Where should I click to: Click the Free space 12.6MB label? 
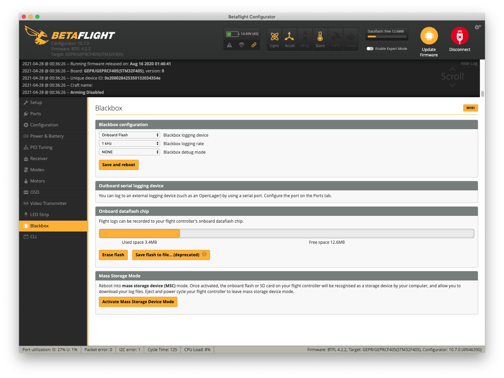click(x=327, y=242)
